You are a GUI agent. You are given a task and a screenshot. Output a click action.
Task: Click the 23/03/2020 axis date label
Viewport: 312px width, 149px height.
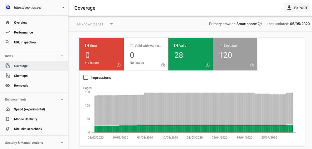click(195, 137)
